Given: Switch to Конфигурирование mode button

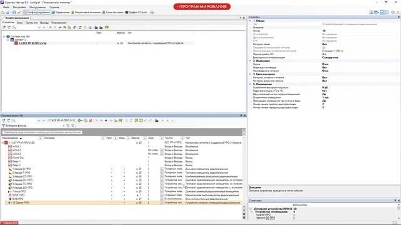Looking at the screenshot, I should pos(37,12).
